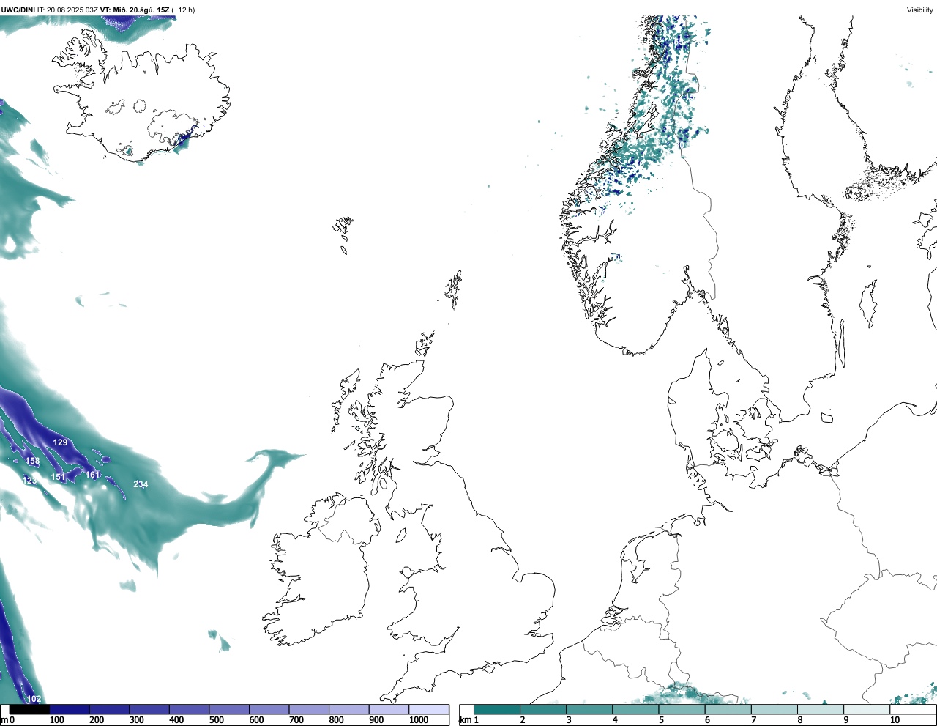The height and width of the screenshot is (726, 937).
Task: Click the '129' visibility value on the map
Action: coord(60,442)
